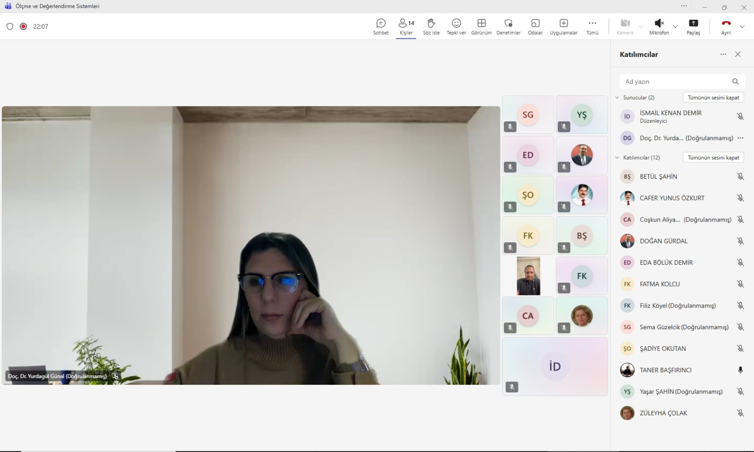Collapse the Sunucular (2) section
This screenshot has height=452, width=754.
click(617, 98)
